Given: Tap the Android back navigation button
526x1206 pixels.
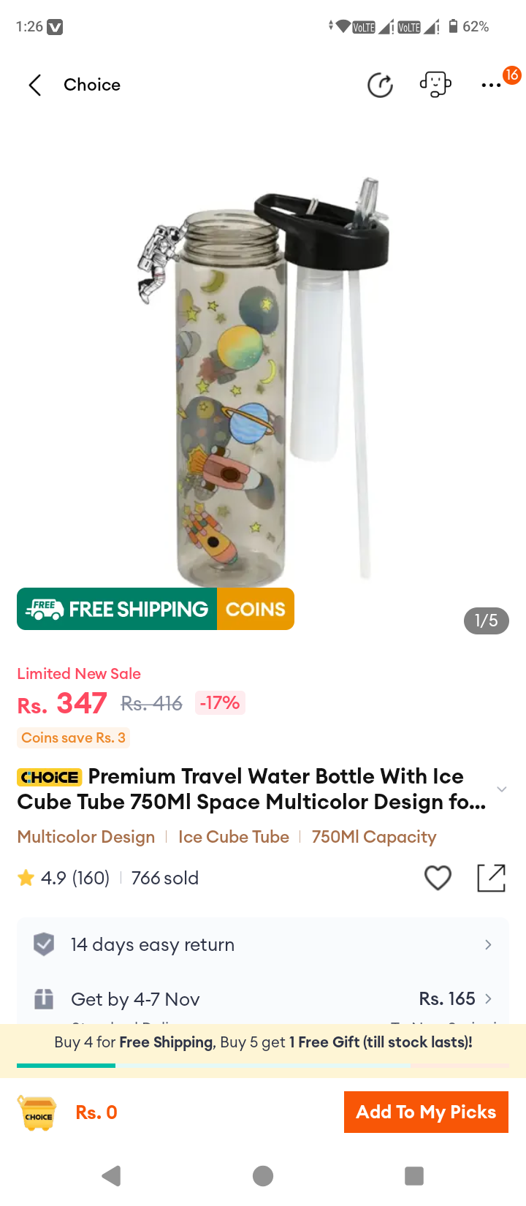Looking at the screenshot, I should pos(111,1175).
